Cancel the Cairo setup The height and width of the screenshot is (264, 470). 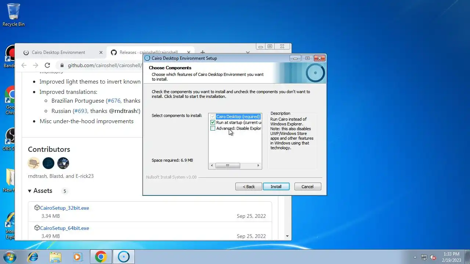point(308,187)
